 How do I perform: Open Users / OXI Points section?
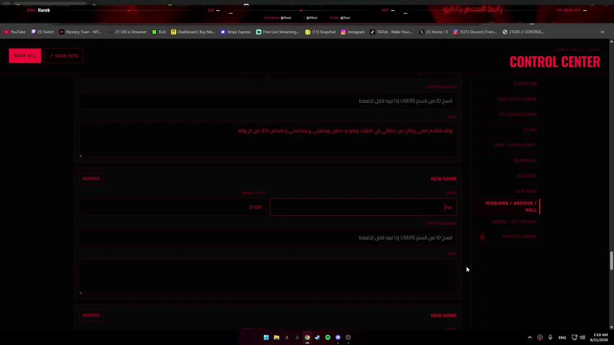(x=514, y=222)
